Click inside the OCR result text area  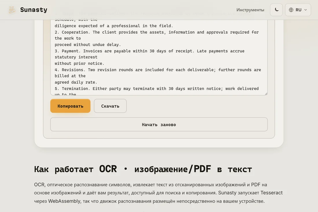[159, 58]
